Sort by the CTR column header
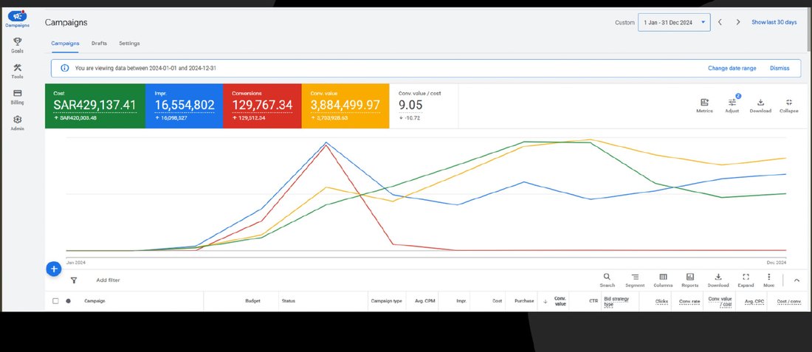 (x=593, y=301)
